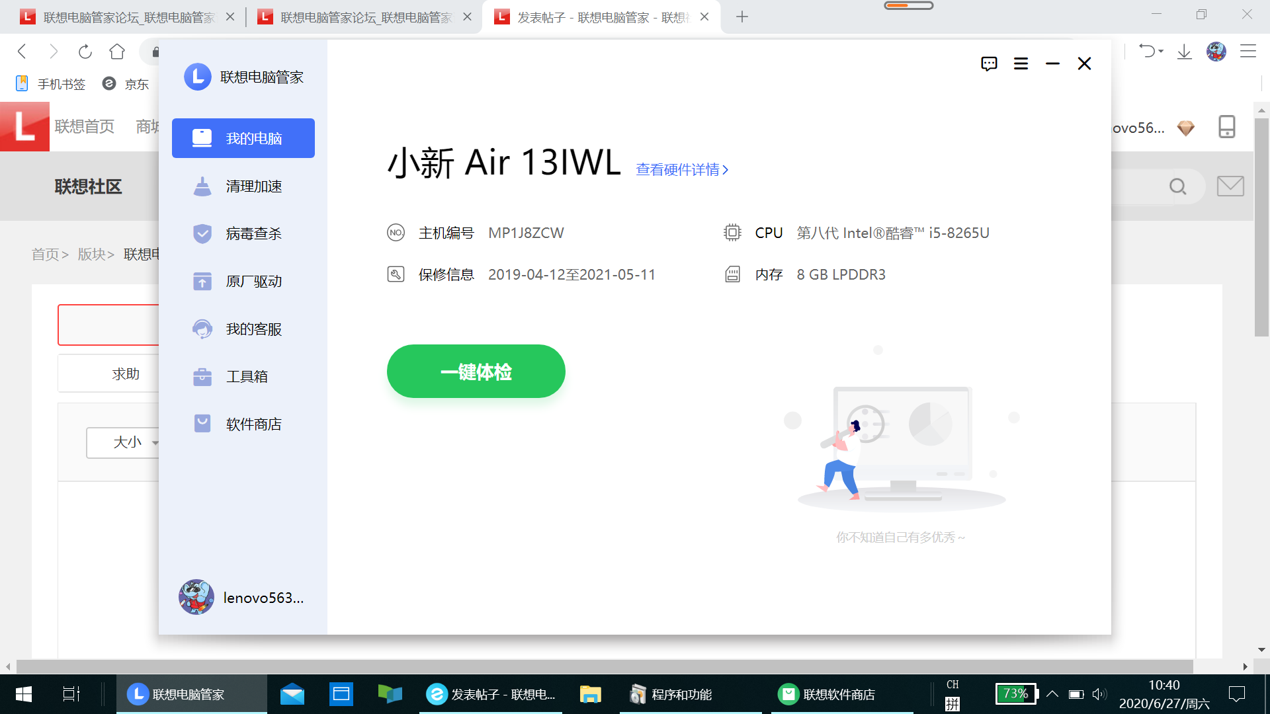Open the browser main menu

click(x=1248, y=52)
